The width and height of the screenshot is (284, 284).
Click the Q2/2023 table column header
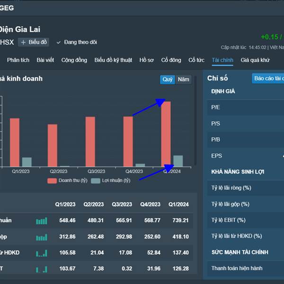(94, 204)
